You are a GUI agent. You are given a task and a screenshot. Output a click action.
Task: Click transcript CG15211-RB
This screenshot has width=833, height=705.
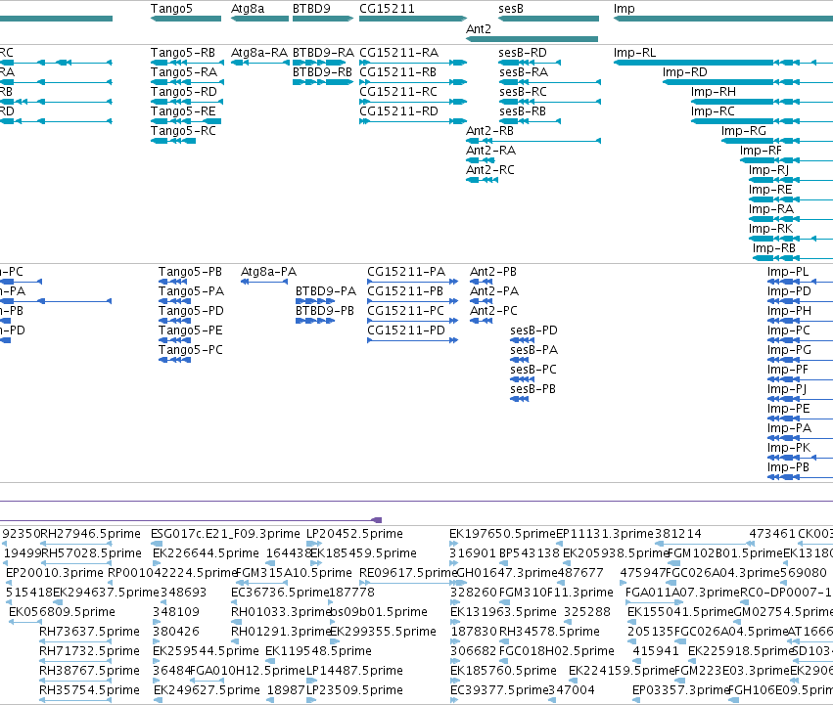coord(413,82)
